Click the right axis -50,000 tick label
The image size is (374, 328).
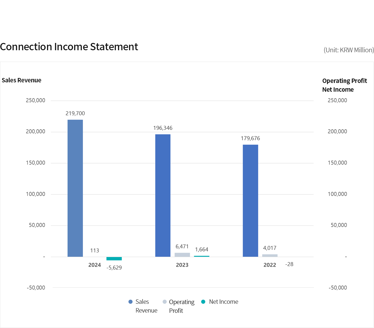tap(338, 288)
